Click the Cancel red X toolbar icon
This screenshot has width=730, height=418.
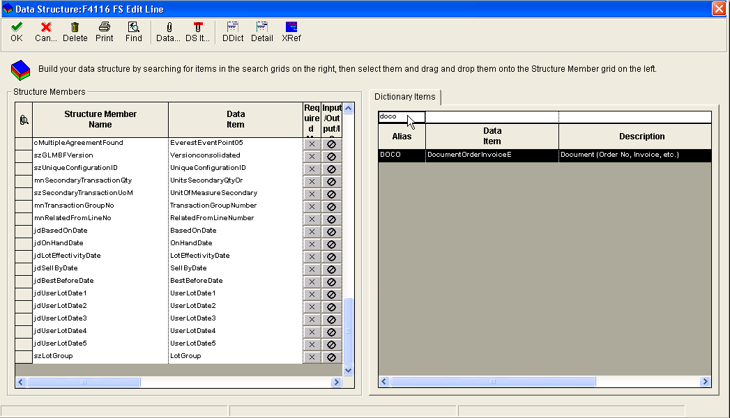[x=45, y=31]
